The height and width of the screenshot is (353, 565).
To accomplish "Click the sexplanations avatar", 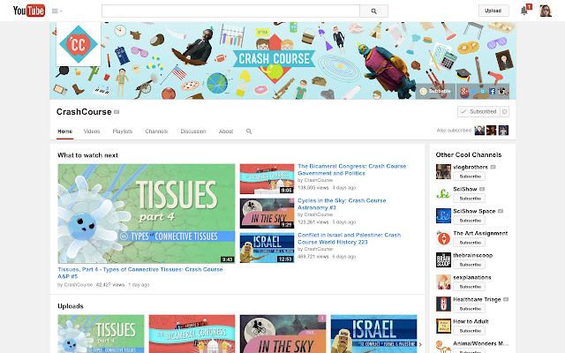I will [x=443, y=282].
